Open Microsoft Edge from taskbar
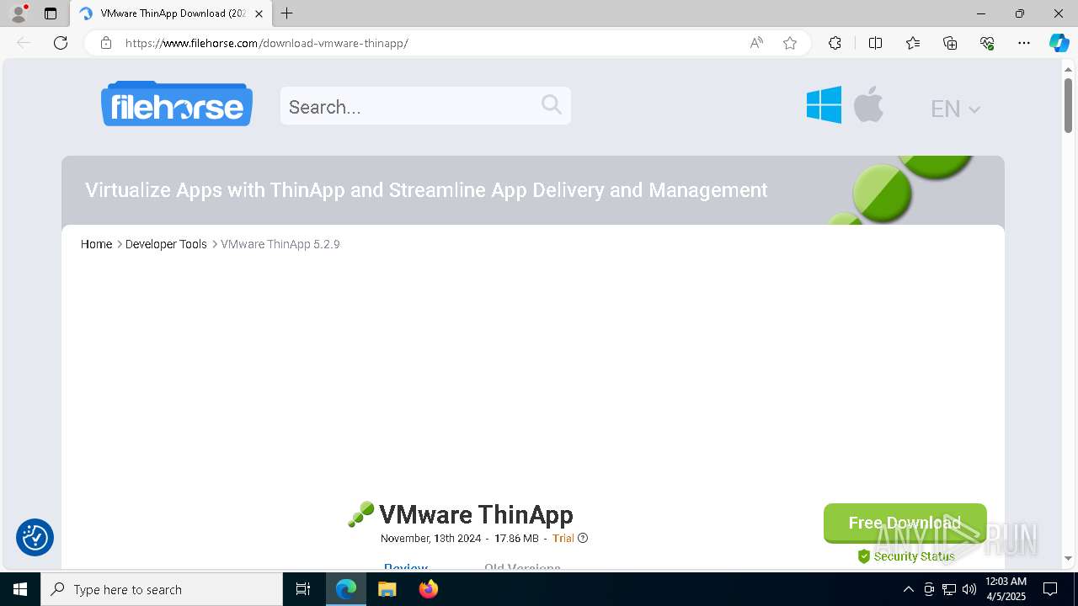The width and height of the screenshot is (1078, 606). (x=346, y=589)
